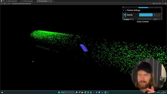Open Task View on the taskbar
This screenshot has width=167, height=94.
point(76,92)
